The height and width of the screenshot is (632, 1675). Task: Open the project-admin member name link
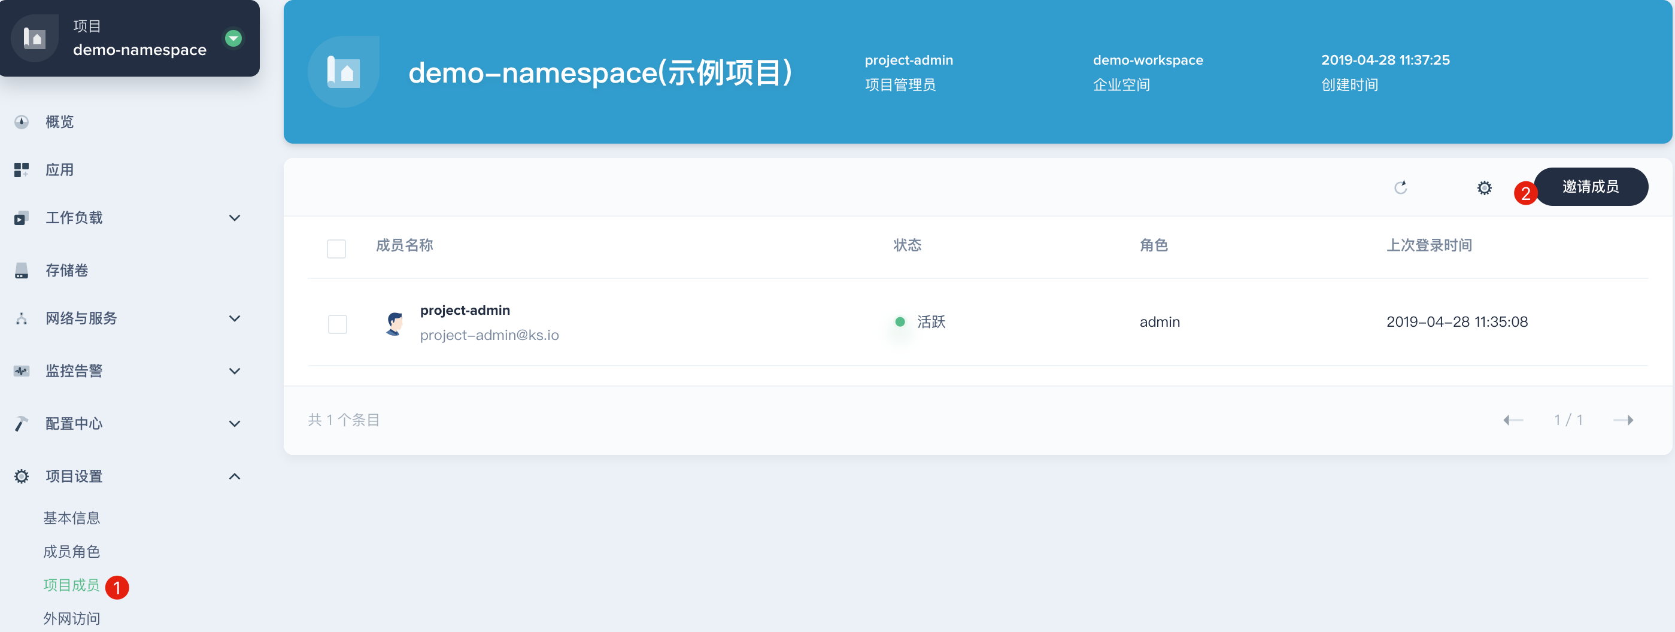pyautogui.click(x=465, y=311)
